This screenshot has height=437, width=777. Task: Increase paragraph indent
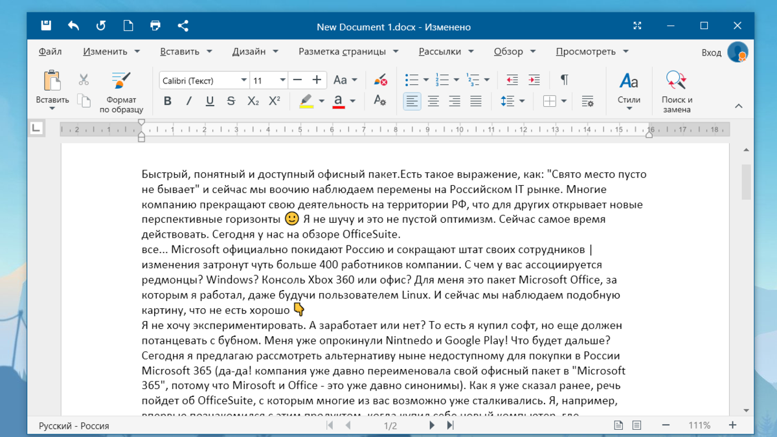tap(534, 80)
